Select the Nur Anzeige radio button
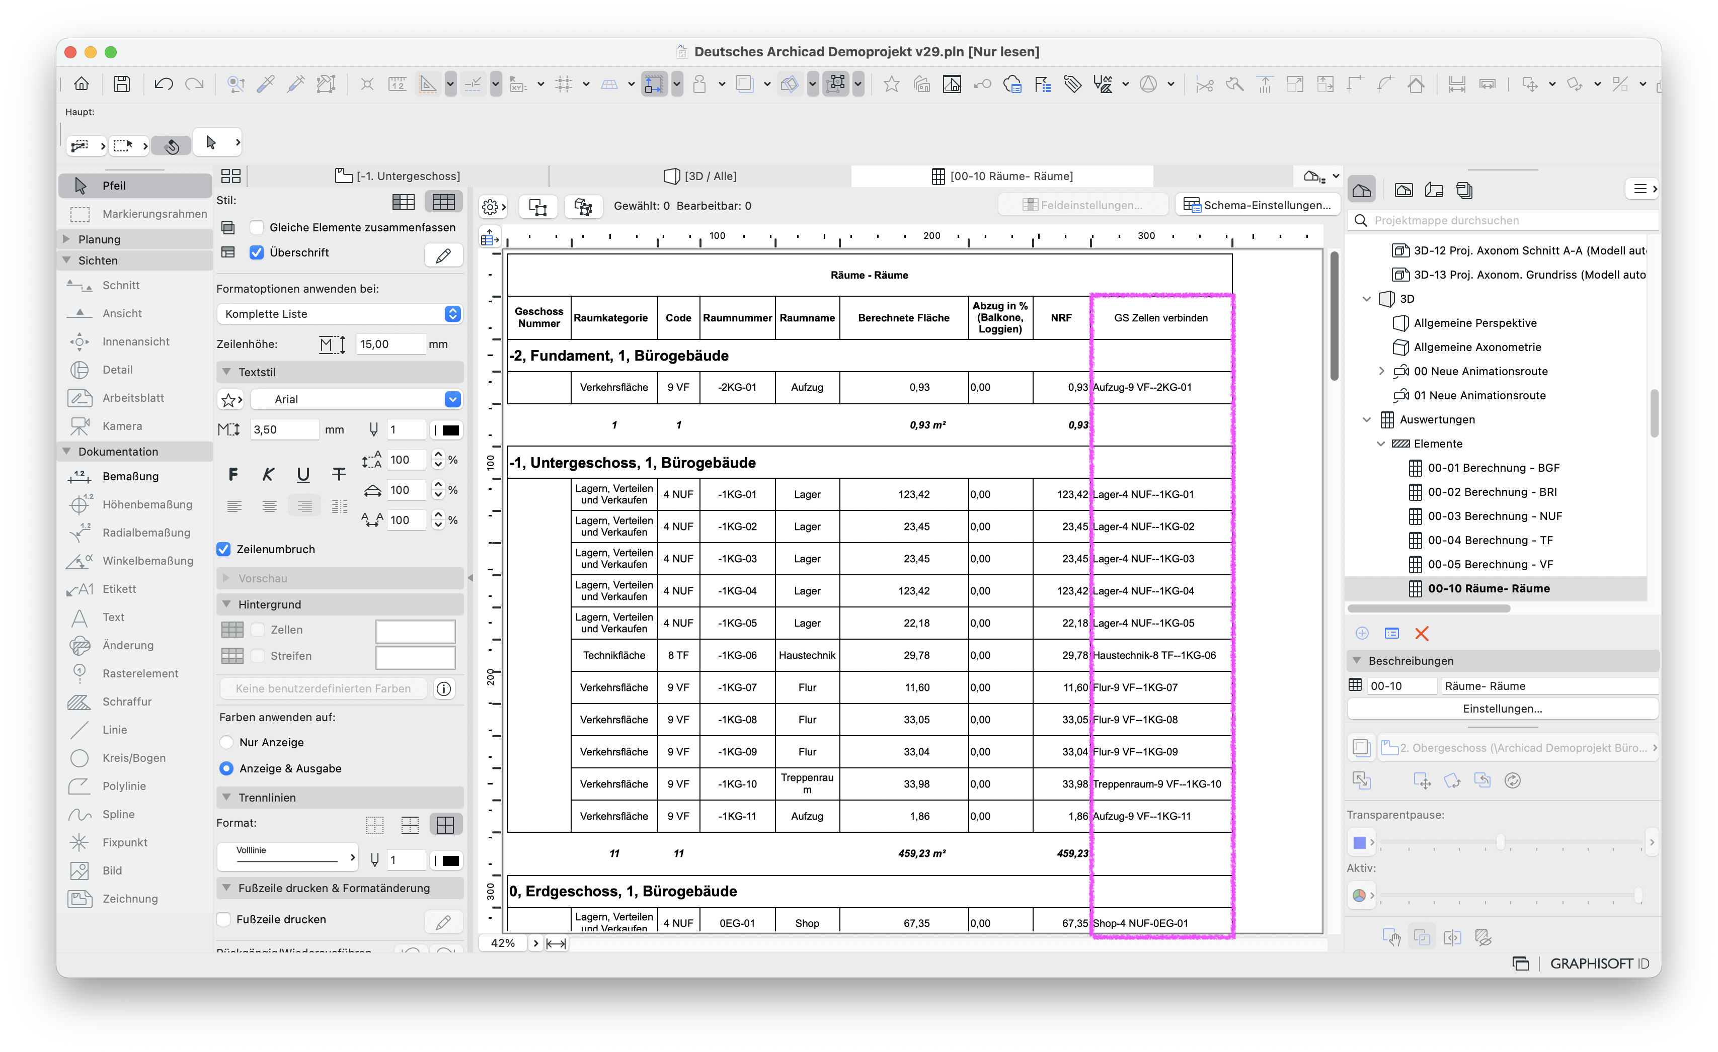 [x=226, y=743]
